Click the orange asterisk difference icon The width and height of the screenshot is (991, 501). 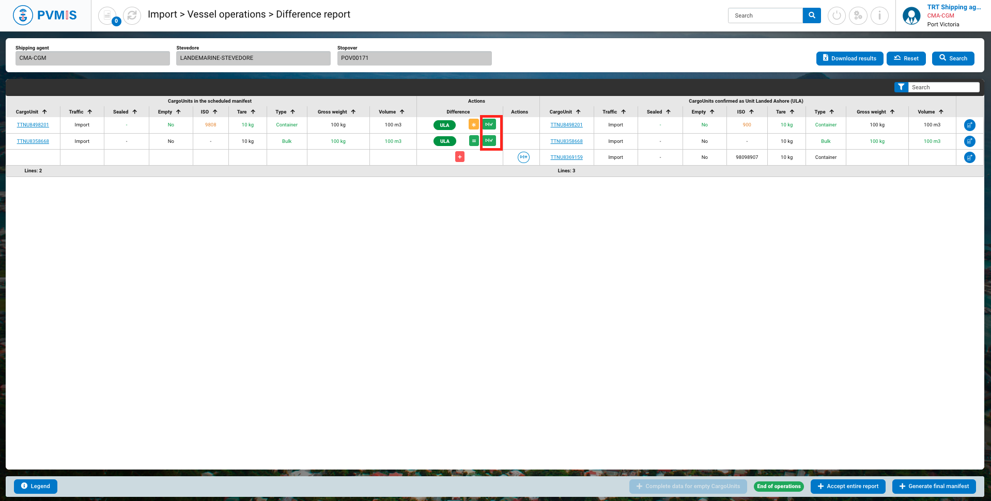click(473, 125)
